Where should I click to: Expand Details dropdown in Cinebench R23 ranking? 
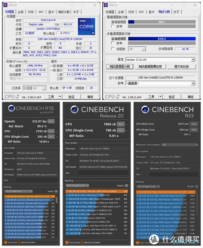(x=197, y=186)
